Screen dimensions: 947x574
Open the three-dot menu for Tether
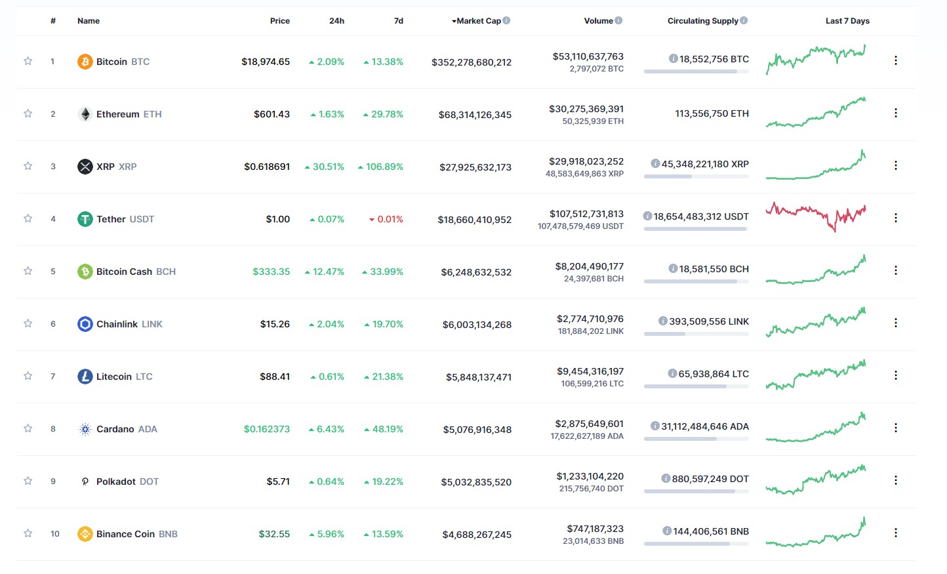pos(896,218)
